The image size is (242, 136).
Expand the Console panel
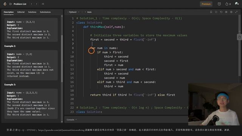(71, 120)
